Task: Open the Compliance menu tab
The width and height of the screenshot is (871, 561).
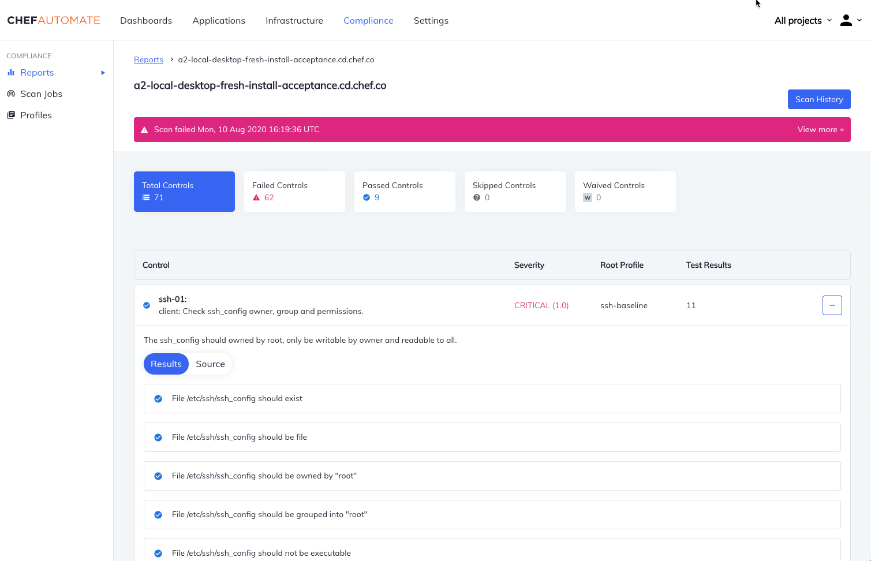Action: pyautogui.click(x=368, y=20)
